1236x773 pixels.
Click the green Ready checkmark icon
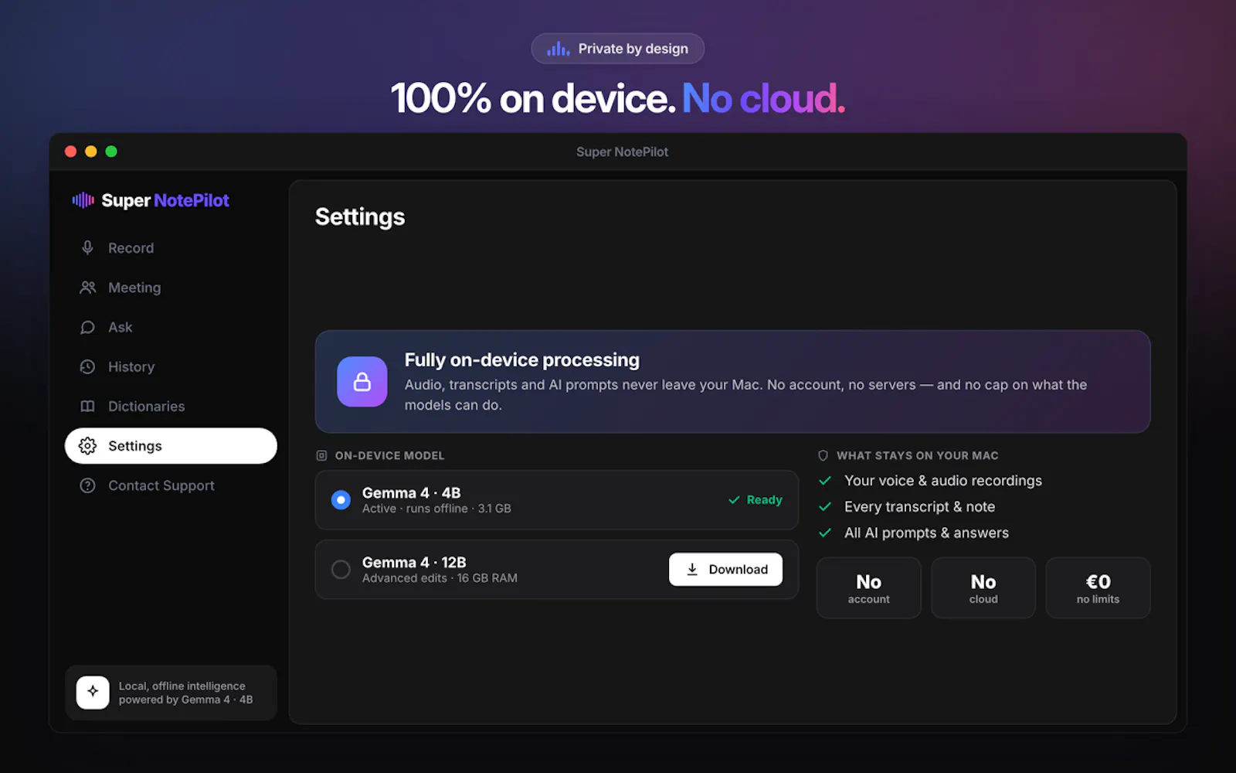(x=734, y=500)
